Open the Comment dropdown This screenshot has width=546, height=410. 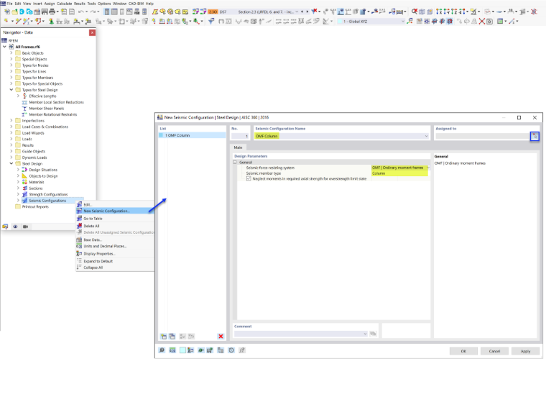365,334
